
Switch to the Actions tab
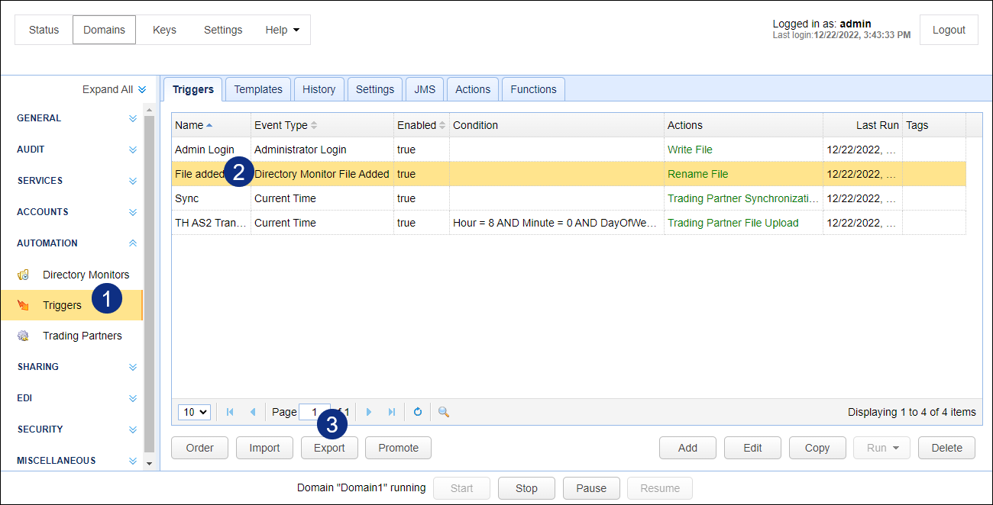tap(473, 89)
